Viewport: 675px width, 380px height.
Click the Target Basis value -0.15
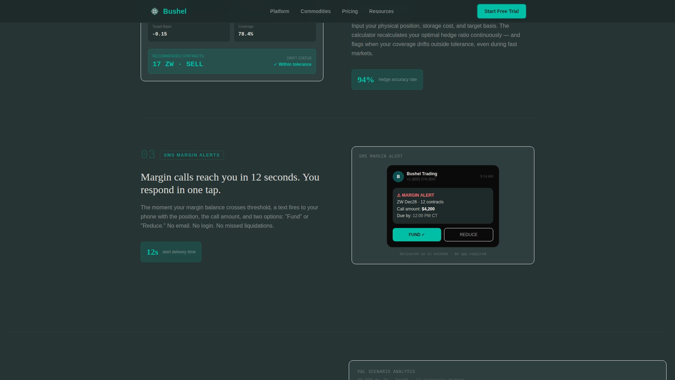(160, 34)
